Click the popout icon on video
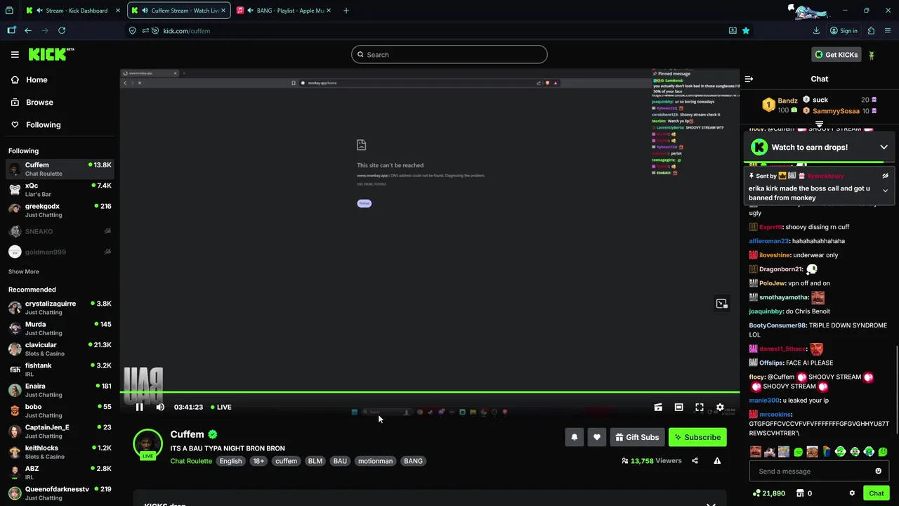The width and height of the screenshot is (899, 506). [721, 304]
